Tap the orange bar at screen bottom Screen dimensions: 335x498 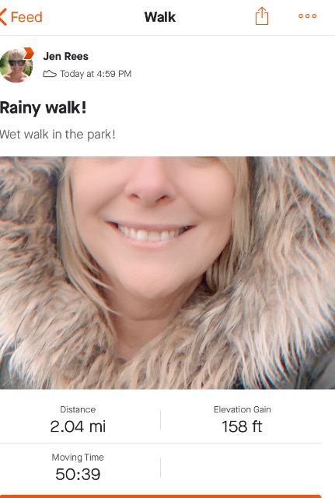pyautogui.click(x=161, y=496)
